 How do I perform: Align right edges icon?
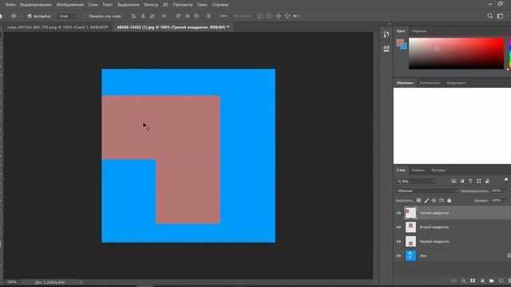[x=152, y=16]
